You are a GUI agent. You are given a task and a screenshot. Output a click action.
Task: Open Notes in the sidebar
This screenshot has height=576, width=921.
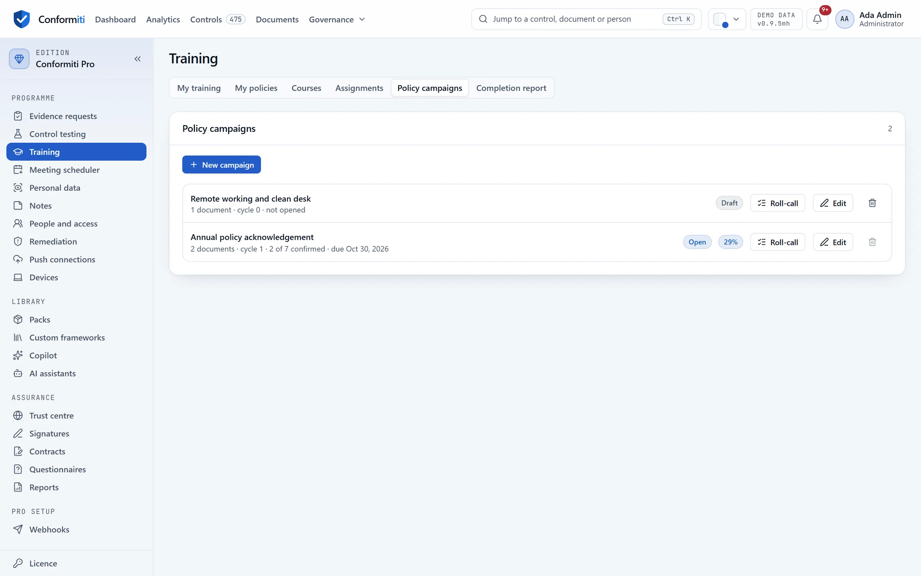[76, 205]
